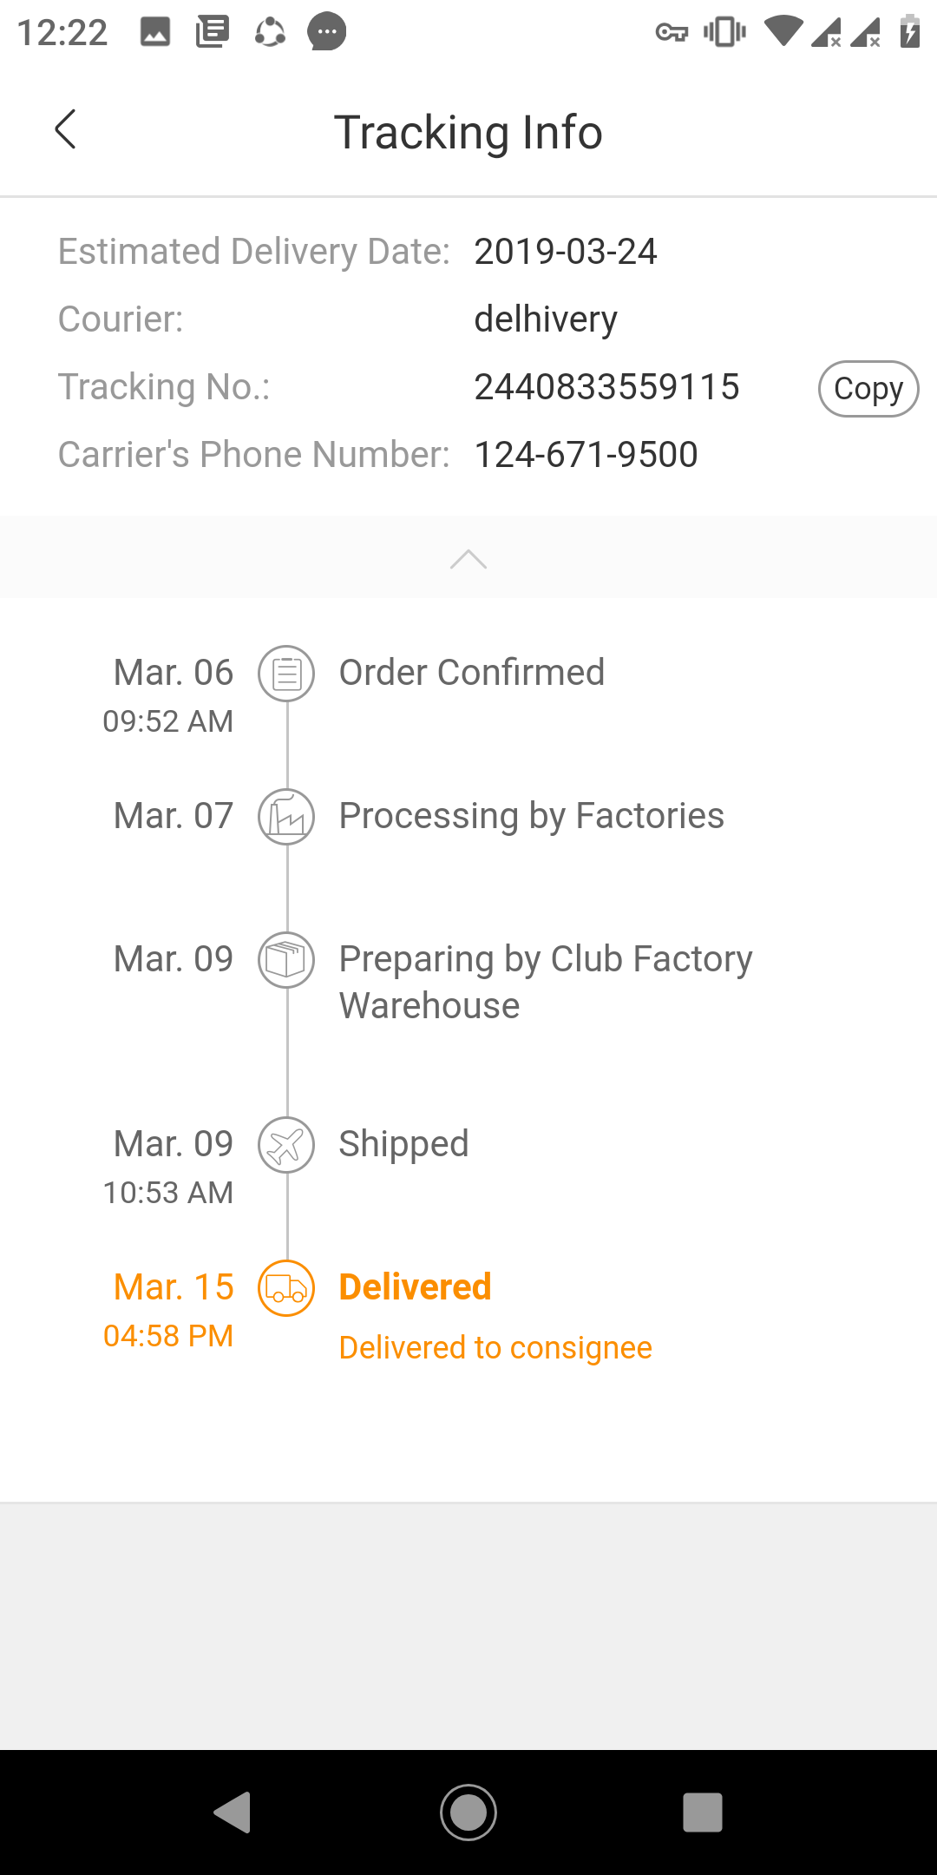The image size is (937, 1875).
Task: Tap the Processing by Factories factory icon
Action: (x=286, y=817)
